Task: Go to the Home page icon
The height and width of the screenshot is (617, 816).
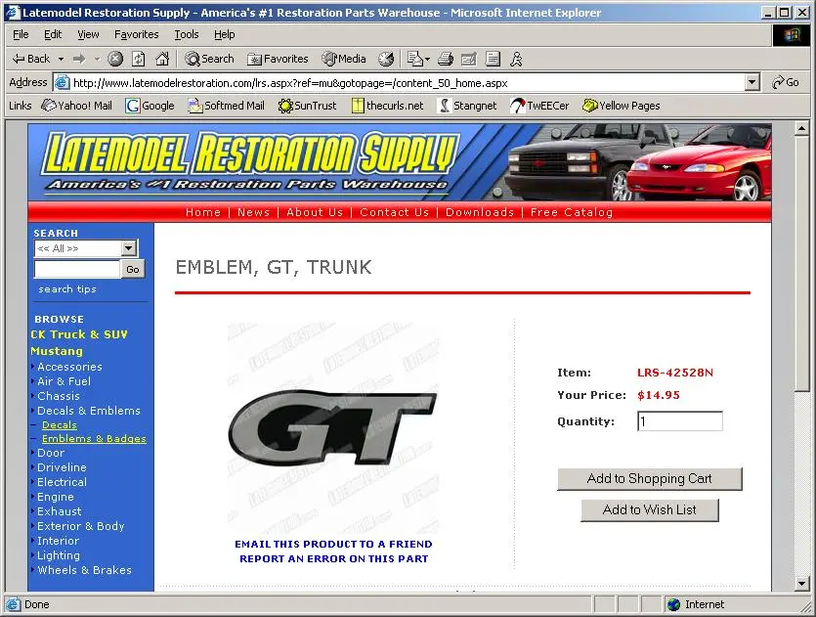Action: [162, 59]
